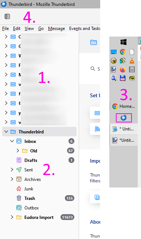The height and width of the screenshot is (239, 141).
Task: Open the Windows Start button
Action: [124, 42]
